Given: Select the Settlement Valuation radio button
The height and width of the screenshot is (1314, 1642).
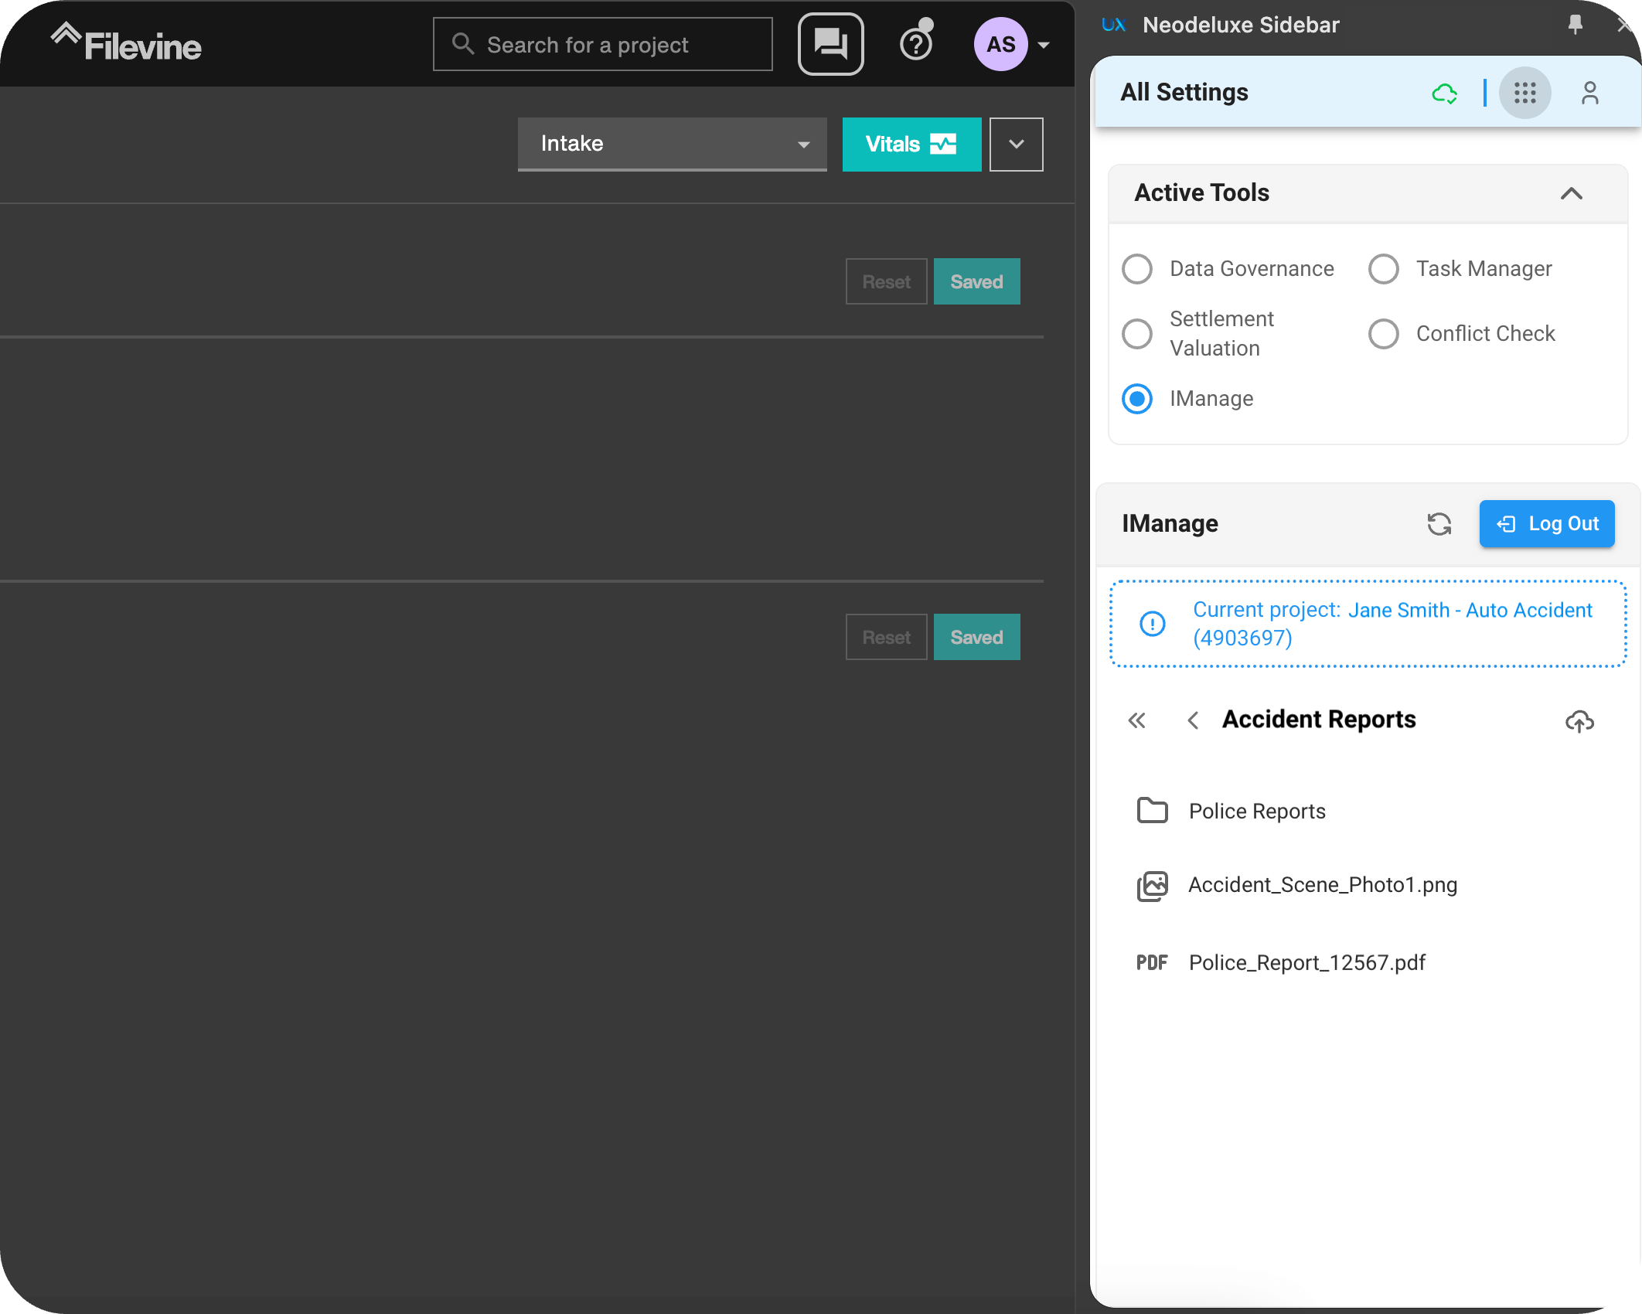Looking at the screenshot, I should [x=1137, y=334].
